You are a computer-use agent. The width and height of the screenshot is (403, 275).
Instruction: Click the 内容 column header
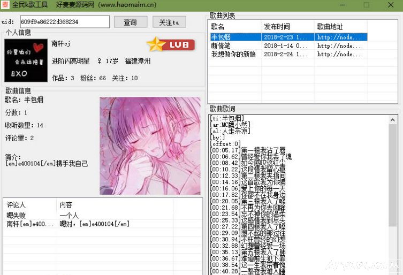click(x=115, y=205)
